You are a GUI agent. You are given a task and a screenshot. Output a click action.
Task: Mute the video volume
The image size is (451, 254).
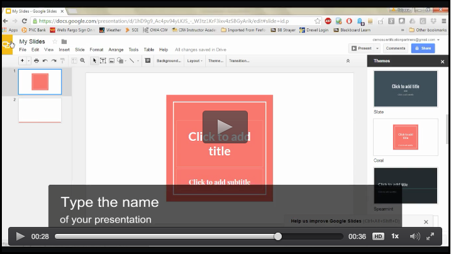(x=415, y=236)
